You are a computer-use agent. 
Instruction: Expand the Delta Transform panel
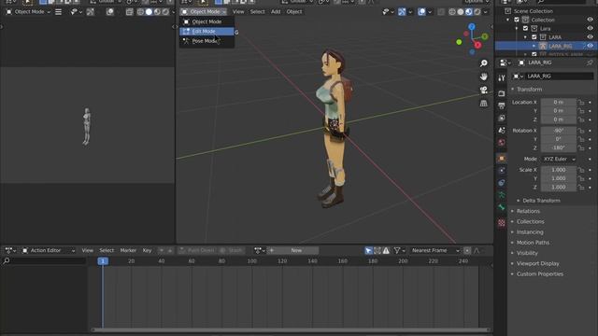[541, 201]
